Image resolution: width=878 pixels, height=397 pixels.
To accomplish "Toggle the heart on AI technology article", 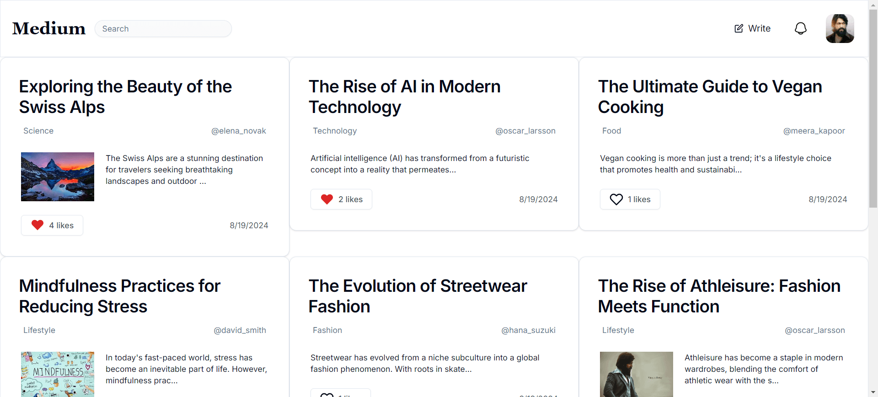I will click(x=327, y=199).
